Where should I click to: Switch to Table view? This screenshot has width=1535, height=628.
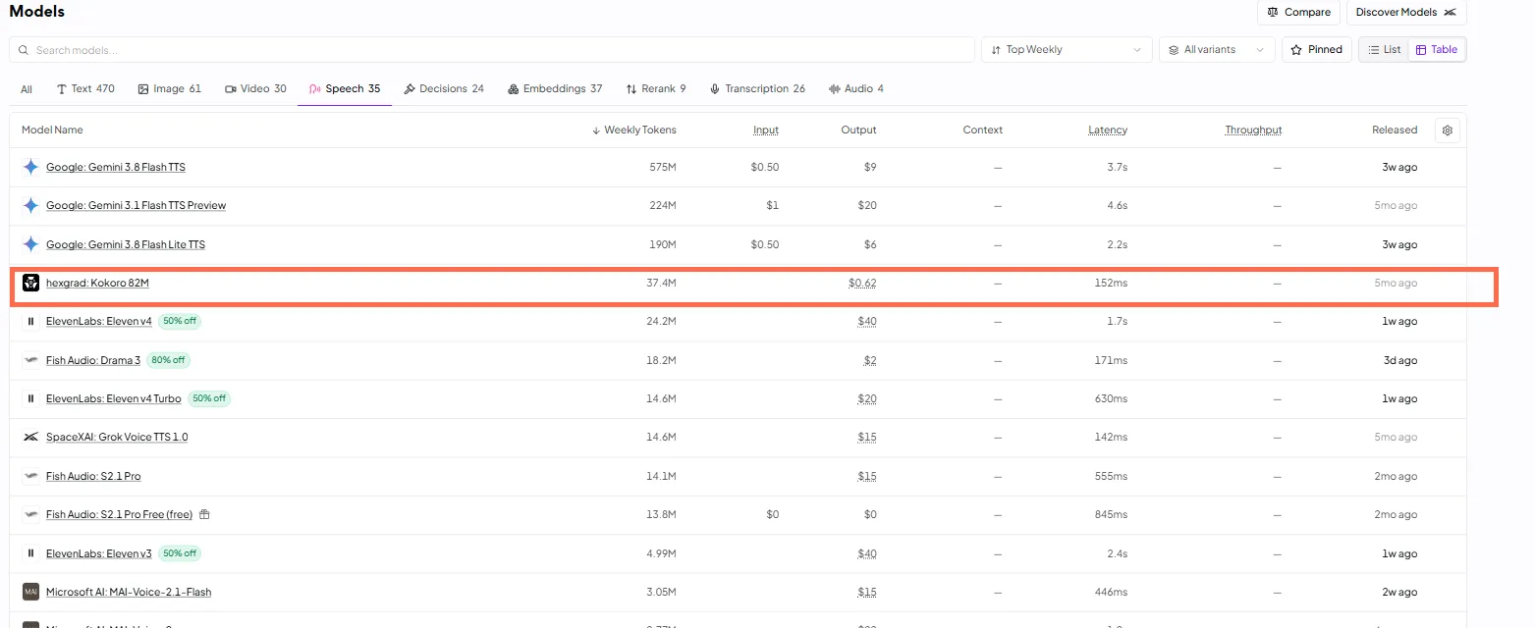pyautogui.click(x=1437, y=49)
